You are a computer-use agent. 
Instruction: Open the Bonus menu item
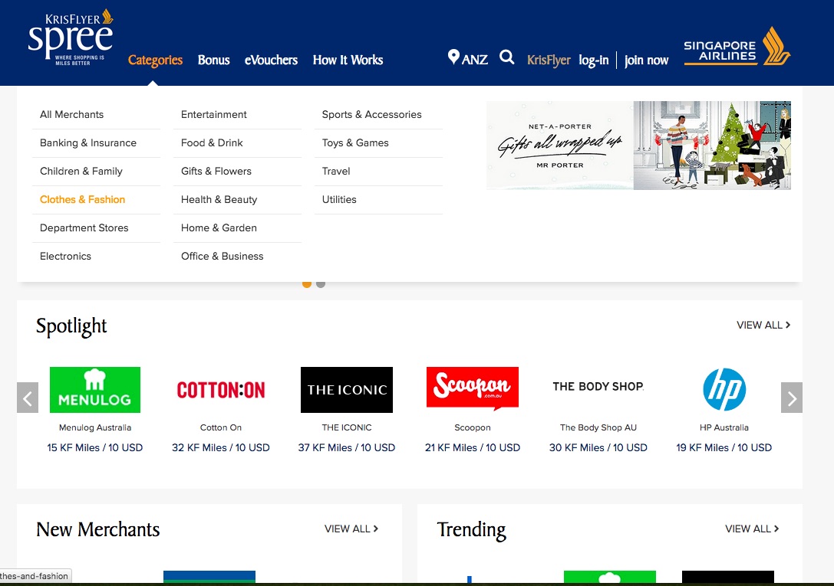(214, 60)
